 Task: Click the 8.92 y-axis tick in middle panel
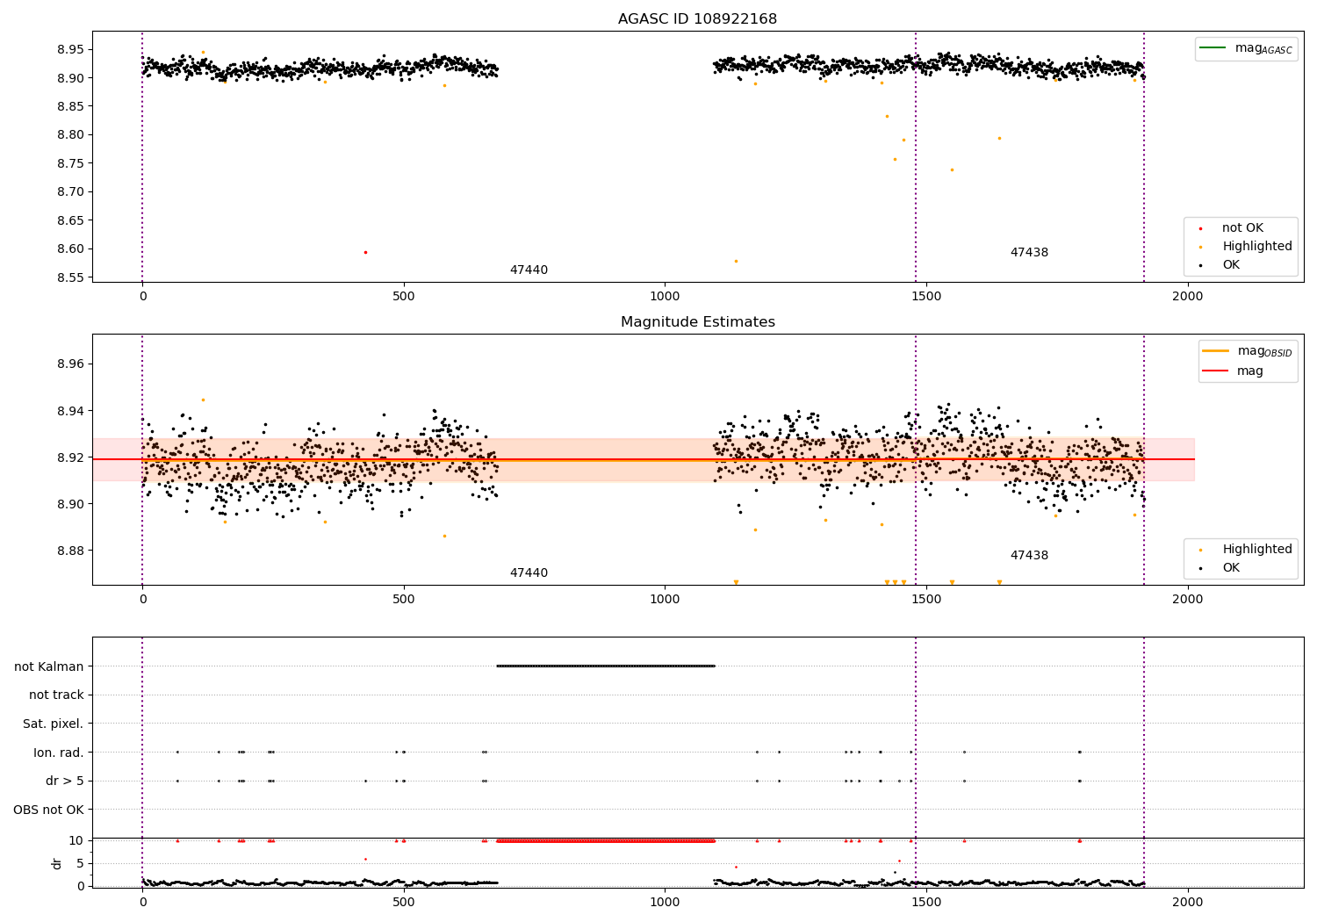point(70,457)
